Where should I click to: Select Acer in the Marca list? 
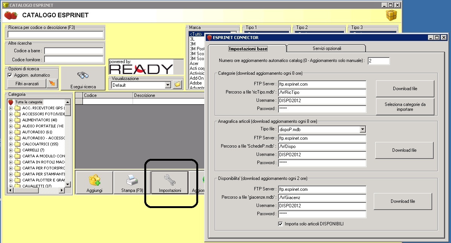pyautogui.click(x=194, y=63)
